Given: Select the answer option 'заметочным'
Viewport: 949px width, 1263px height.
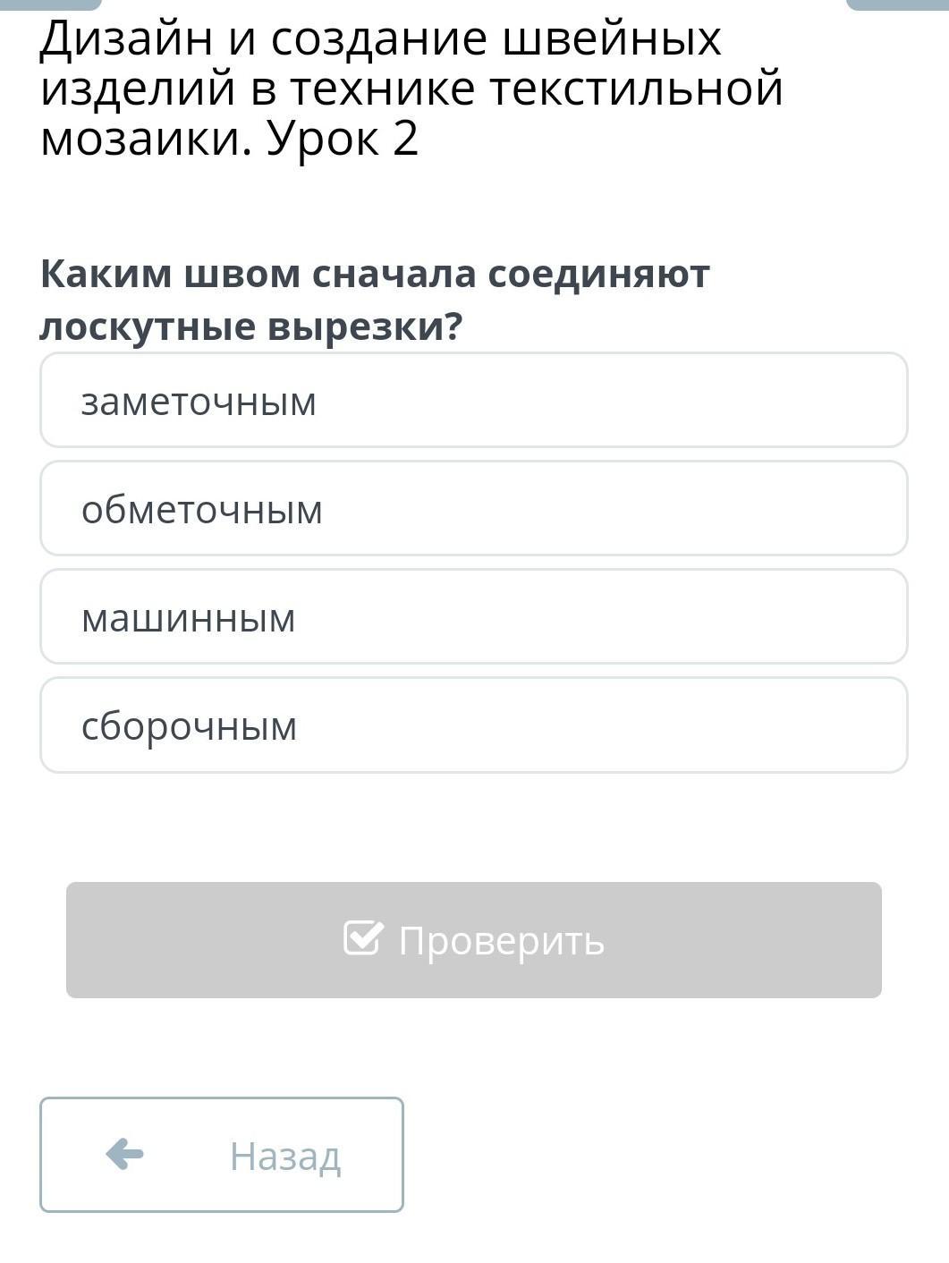Looking at the screenshot, I should tap(474, 400).
